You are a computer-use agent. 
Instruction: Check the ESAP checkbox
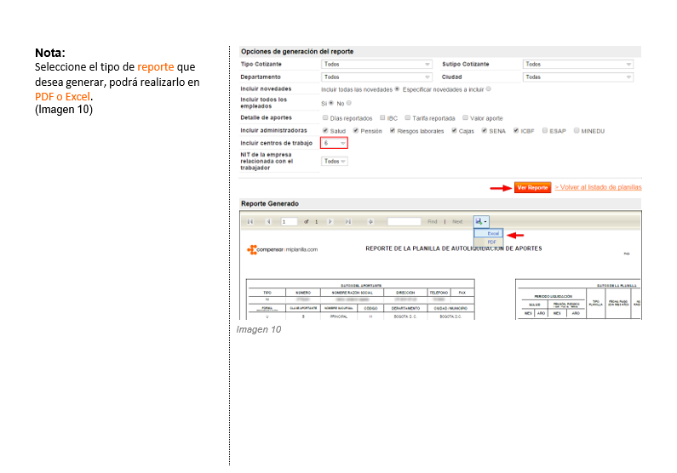click(x=545, y=130)
